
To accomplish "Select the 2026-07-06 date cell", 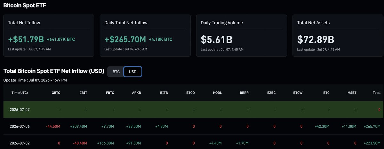I will pyautogui.click(x=20, y=126).
